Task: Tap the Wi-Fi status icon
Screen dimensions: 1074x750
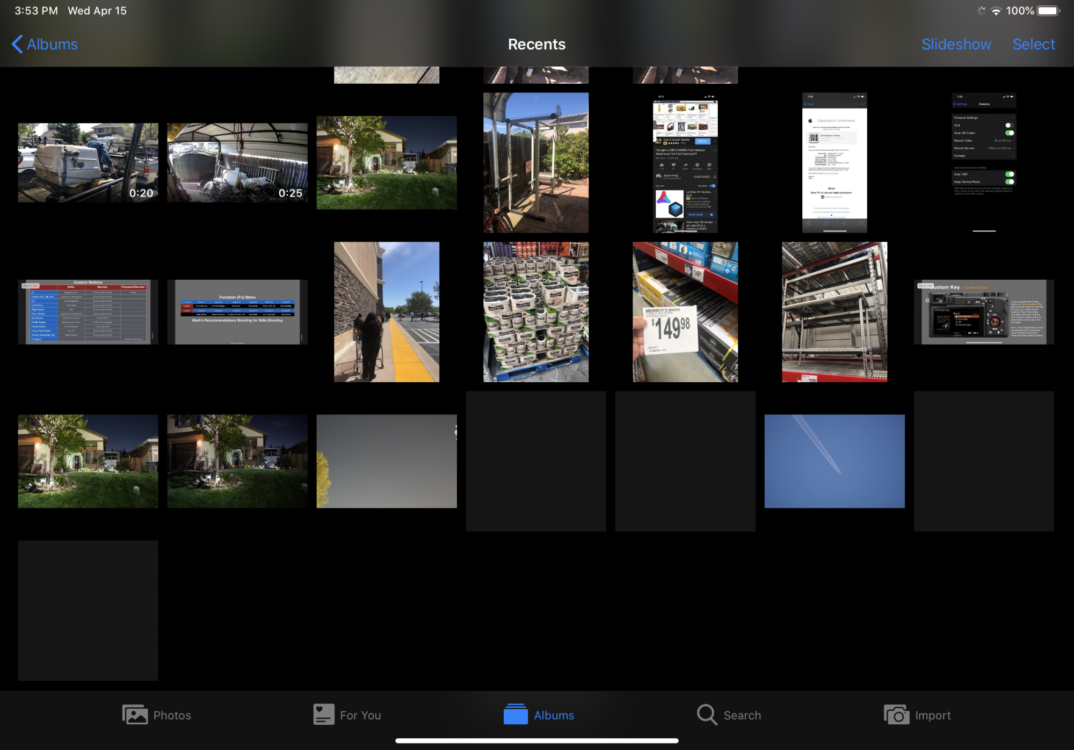Action: (996, 11)
